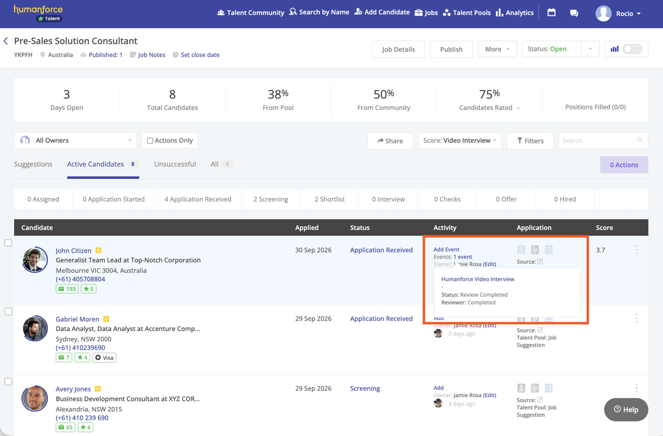Image resolution: width=663 pixels, height=436 pixels.
Task: Click the search magnifier icon
Action: (x=640, y=140)
